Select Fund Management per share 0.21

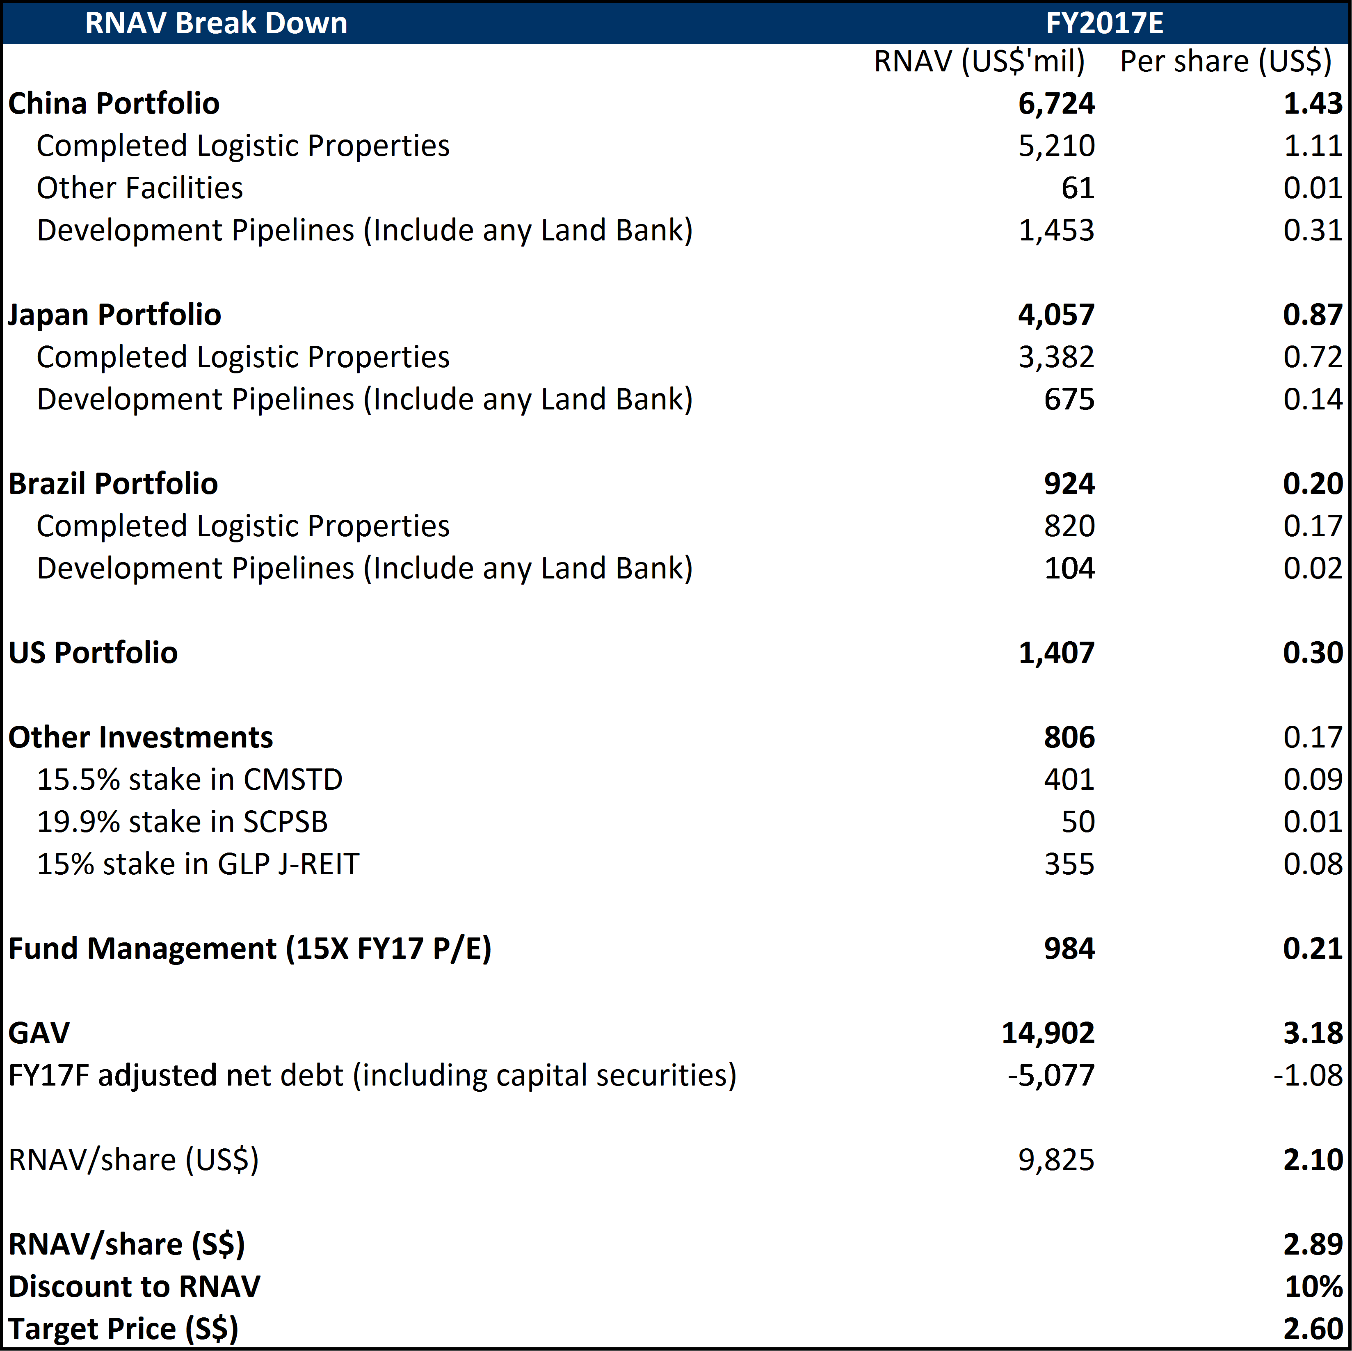pos(1313,949)
